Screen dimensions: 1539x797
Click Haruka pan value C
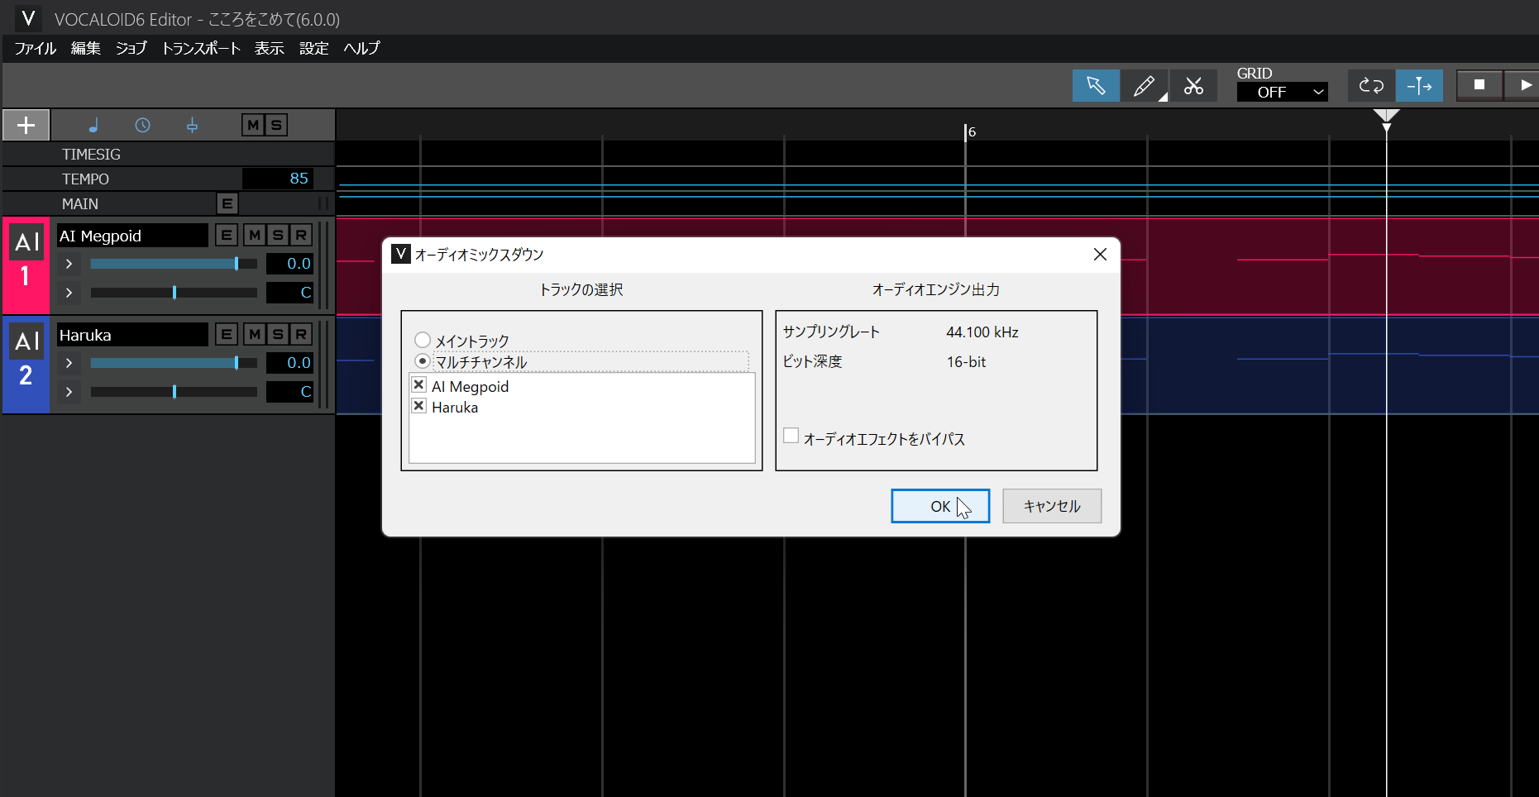pos(289,392)
